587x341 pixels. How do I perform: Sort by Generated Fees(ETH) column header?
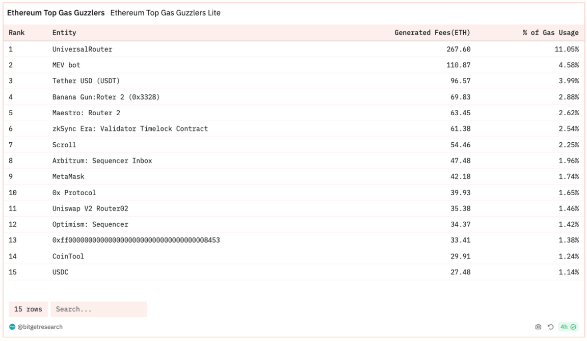(x=432, y=33)
